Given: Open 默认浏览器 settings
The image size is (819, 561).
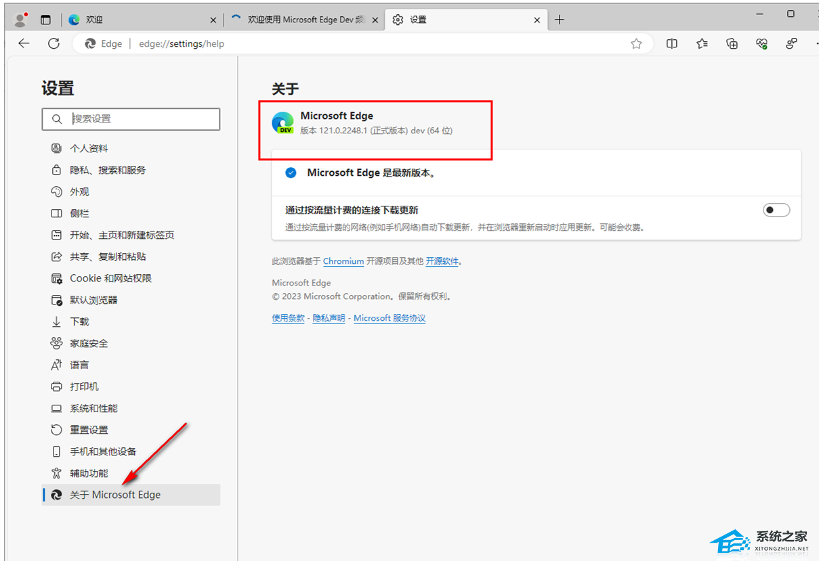Looking at the screenshot, I should (131, 300).
